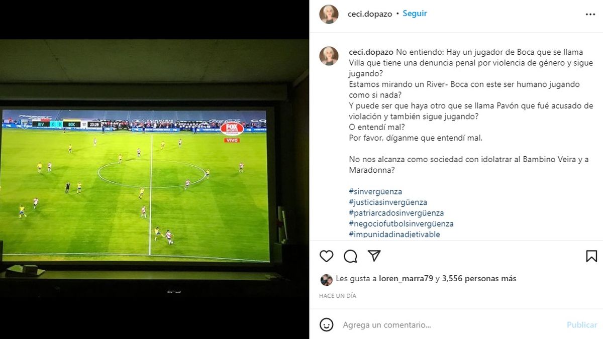This screenshot has height=339, width=603.
Task: Open the three-dot more options menu
Action: click(590, 15)
